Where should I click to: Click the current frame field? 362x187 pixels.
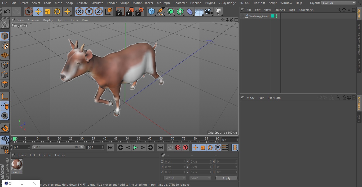click(229, 140)
